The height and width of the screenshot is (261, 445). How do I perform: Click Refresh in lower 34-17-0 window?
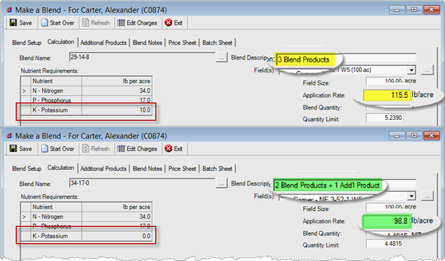(97, 149)
